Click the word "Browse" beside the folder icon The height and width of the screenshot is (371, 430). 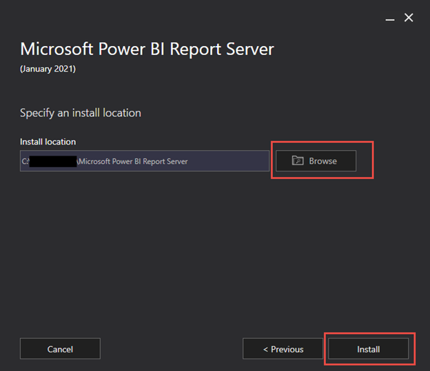pyautogui.click(x=322, y=160)
